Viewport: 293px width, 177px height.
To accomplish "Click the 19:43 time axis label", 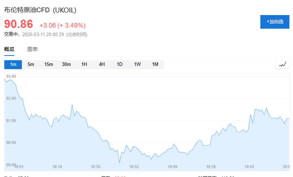I will (x=249, y=166).
